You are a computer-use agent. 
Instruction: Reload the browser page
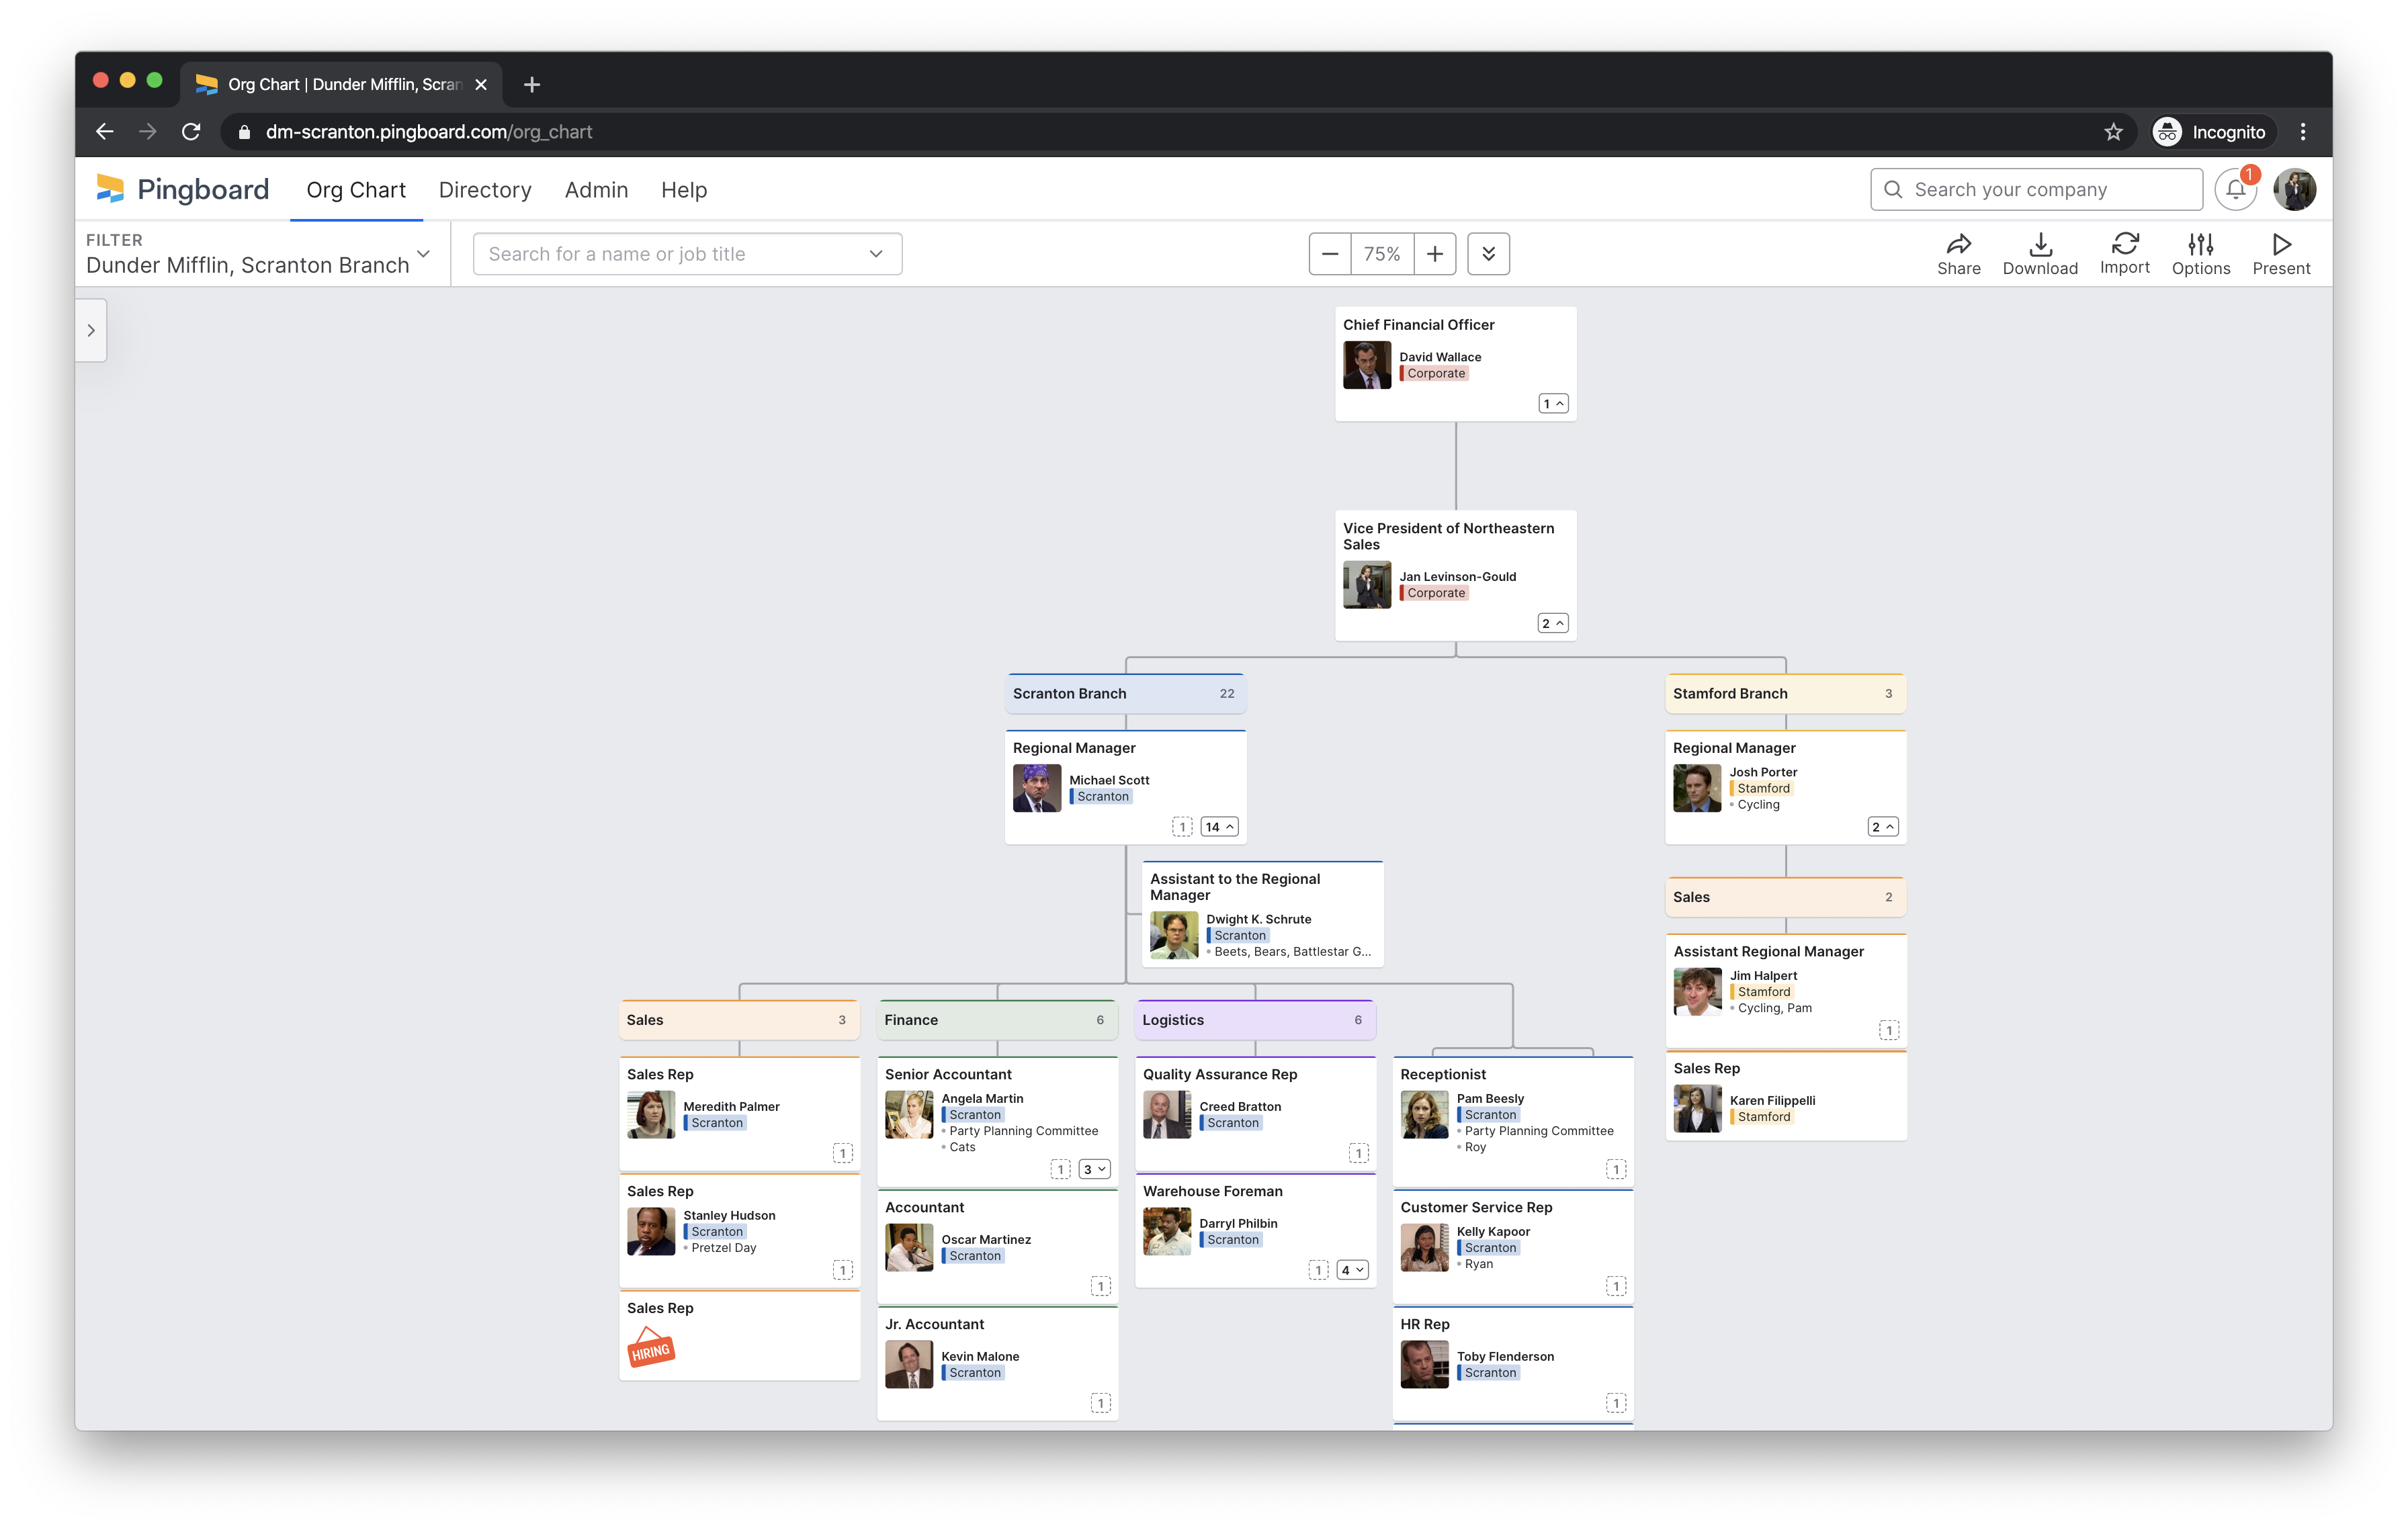[191, 132]
